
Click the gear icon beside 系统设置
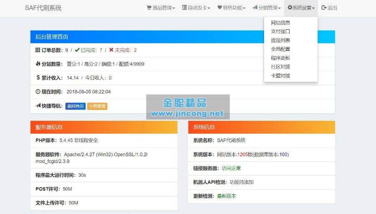click(x=290, y=8)
